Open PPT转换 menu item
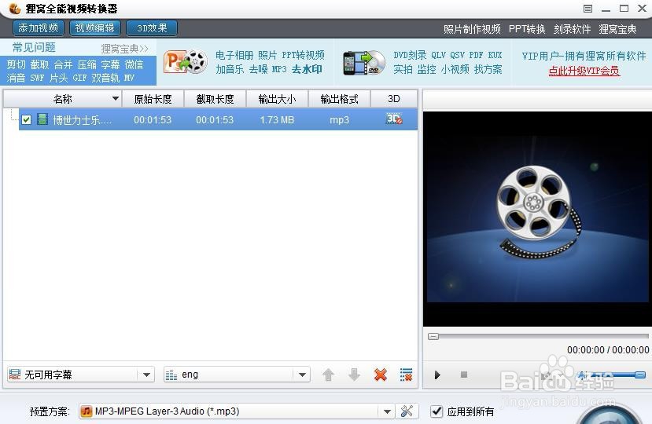 [x=527, y=29]
